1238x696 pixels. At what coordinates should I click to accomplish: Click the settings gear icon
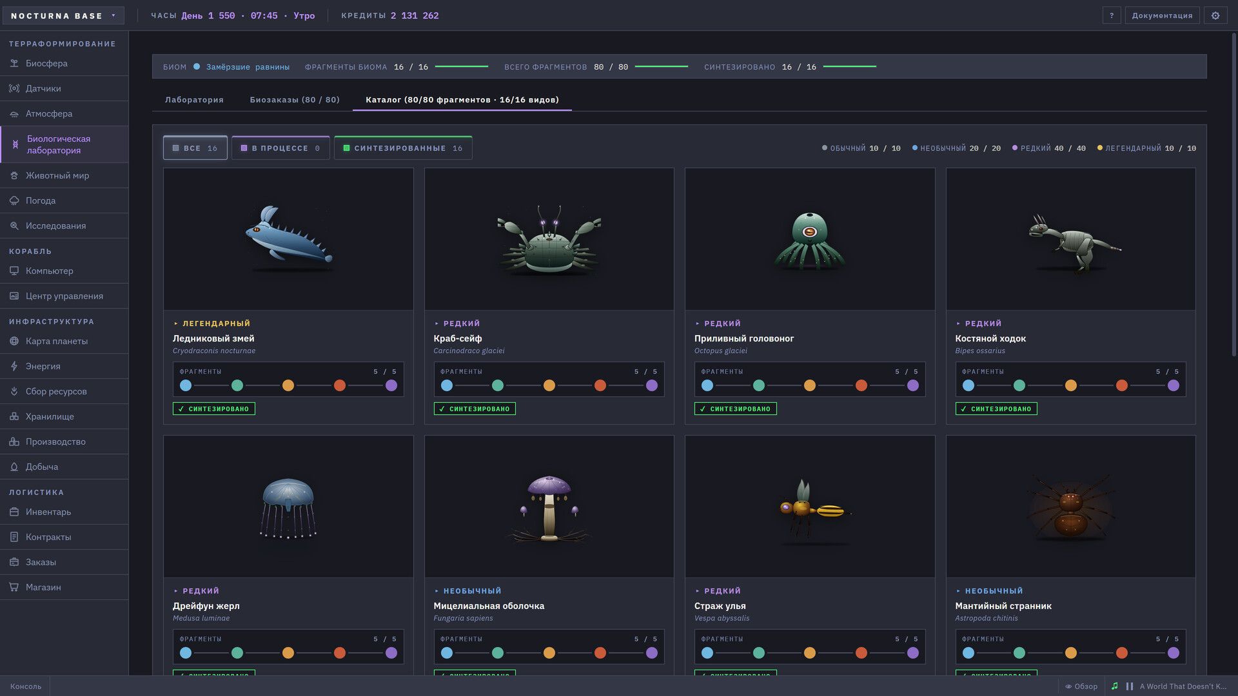1215,15
